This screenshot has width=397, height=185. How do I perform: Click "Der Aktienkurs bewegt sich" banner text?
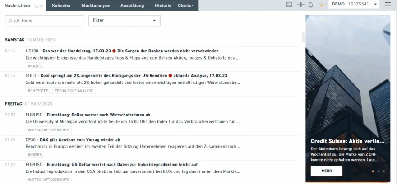[345, 154]
